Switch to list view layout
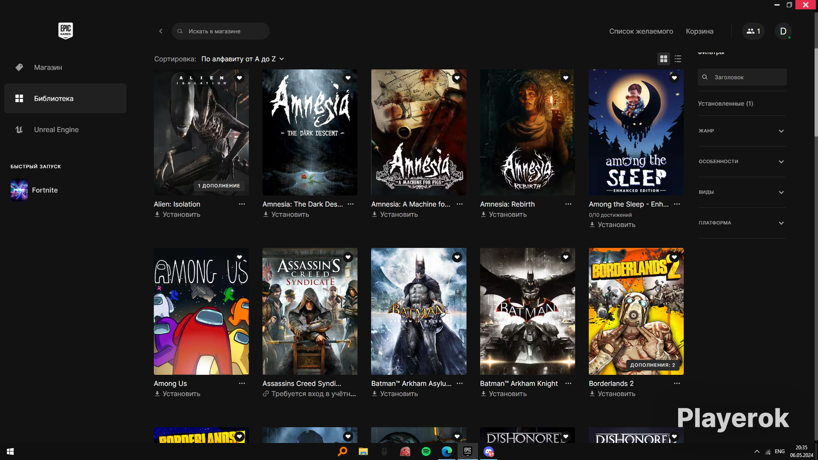The image size is (818, 460). click(678, 59)
